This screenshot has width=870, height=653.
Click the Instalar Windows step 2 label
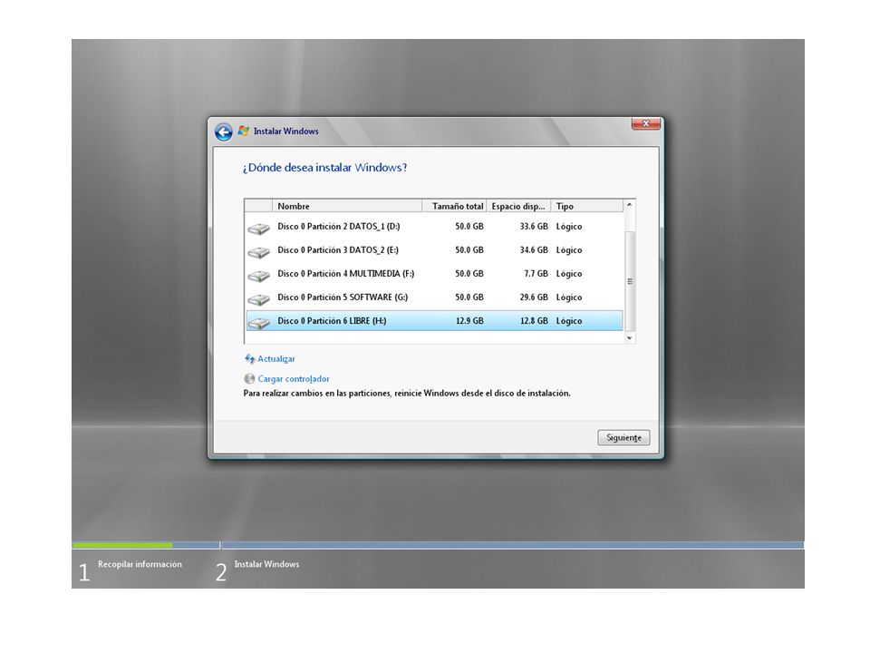[x=266, y=564]
